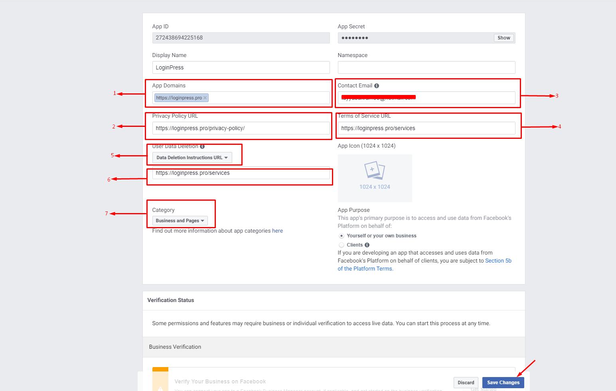616x391 pixels.
Task: Upload an app icon via the 1024 x 1024 placeholder
Action: (x=375, y=178)
